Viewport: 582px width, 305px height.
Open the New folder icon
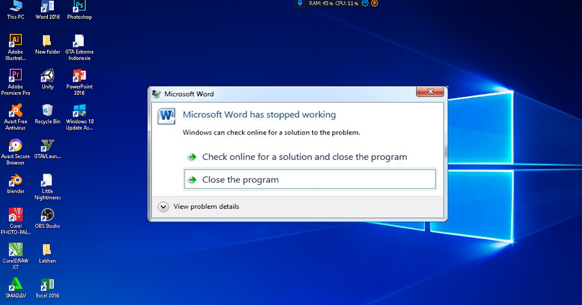pyautogui.click(x=48, y=45)
